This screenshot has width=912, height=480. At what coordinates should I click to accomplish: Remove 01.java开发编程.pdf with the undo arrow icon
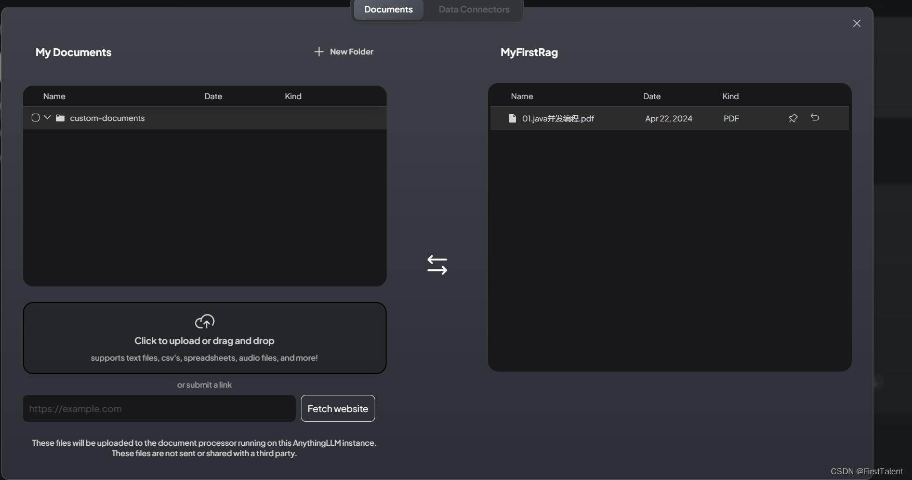coord(815,118)
